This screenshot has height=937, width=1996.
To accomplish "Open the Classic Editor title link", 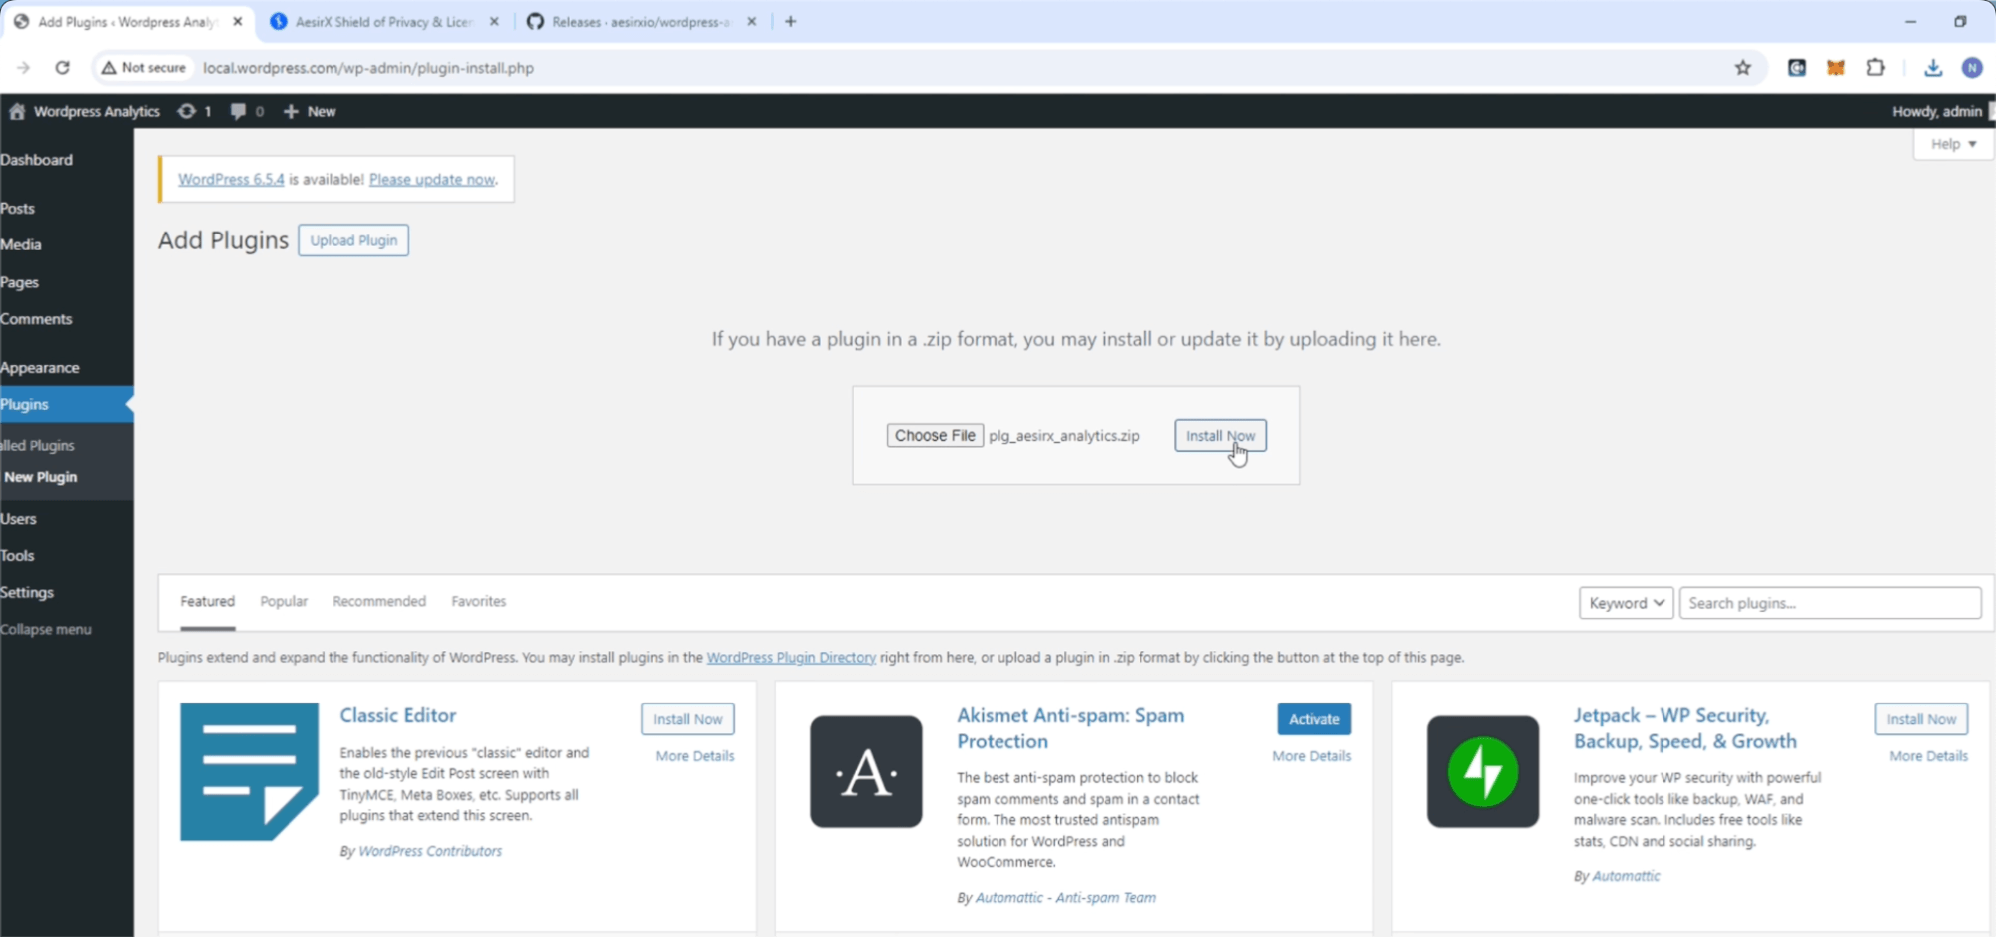I will [397, 715].
